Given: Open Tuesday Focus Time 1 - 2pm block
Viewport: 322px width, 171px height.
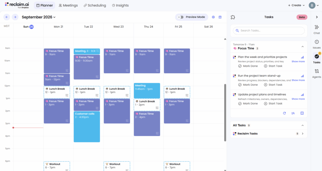Looking at the screenshot, I should coord(87,105).
